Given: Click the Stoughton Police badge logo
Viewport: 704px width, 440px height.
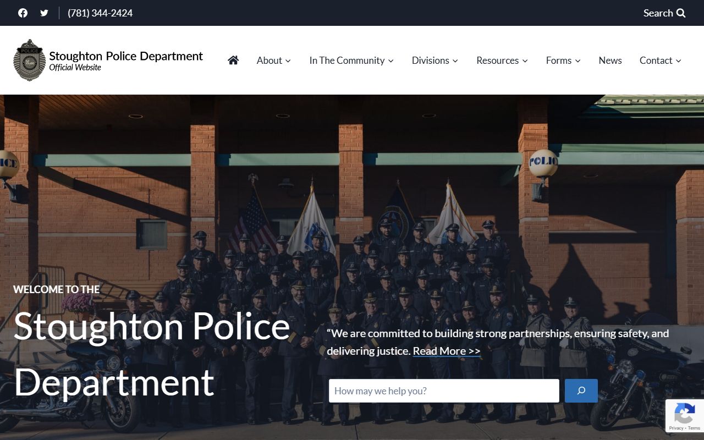Looking at the screenshot, I should coord(30,60).
